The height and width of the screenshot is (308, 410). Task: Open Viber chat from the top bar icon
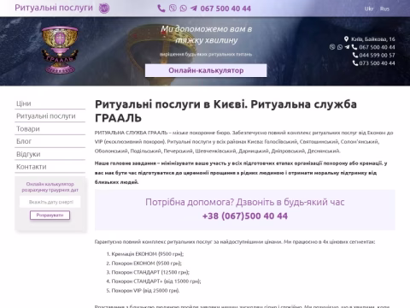pyautogui.click(x=173, y=8)
